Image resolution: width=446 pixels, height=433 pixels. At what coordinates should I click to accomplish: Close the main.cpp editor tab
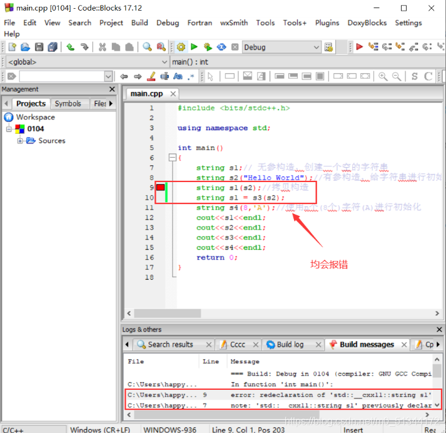173,94
